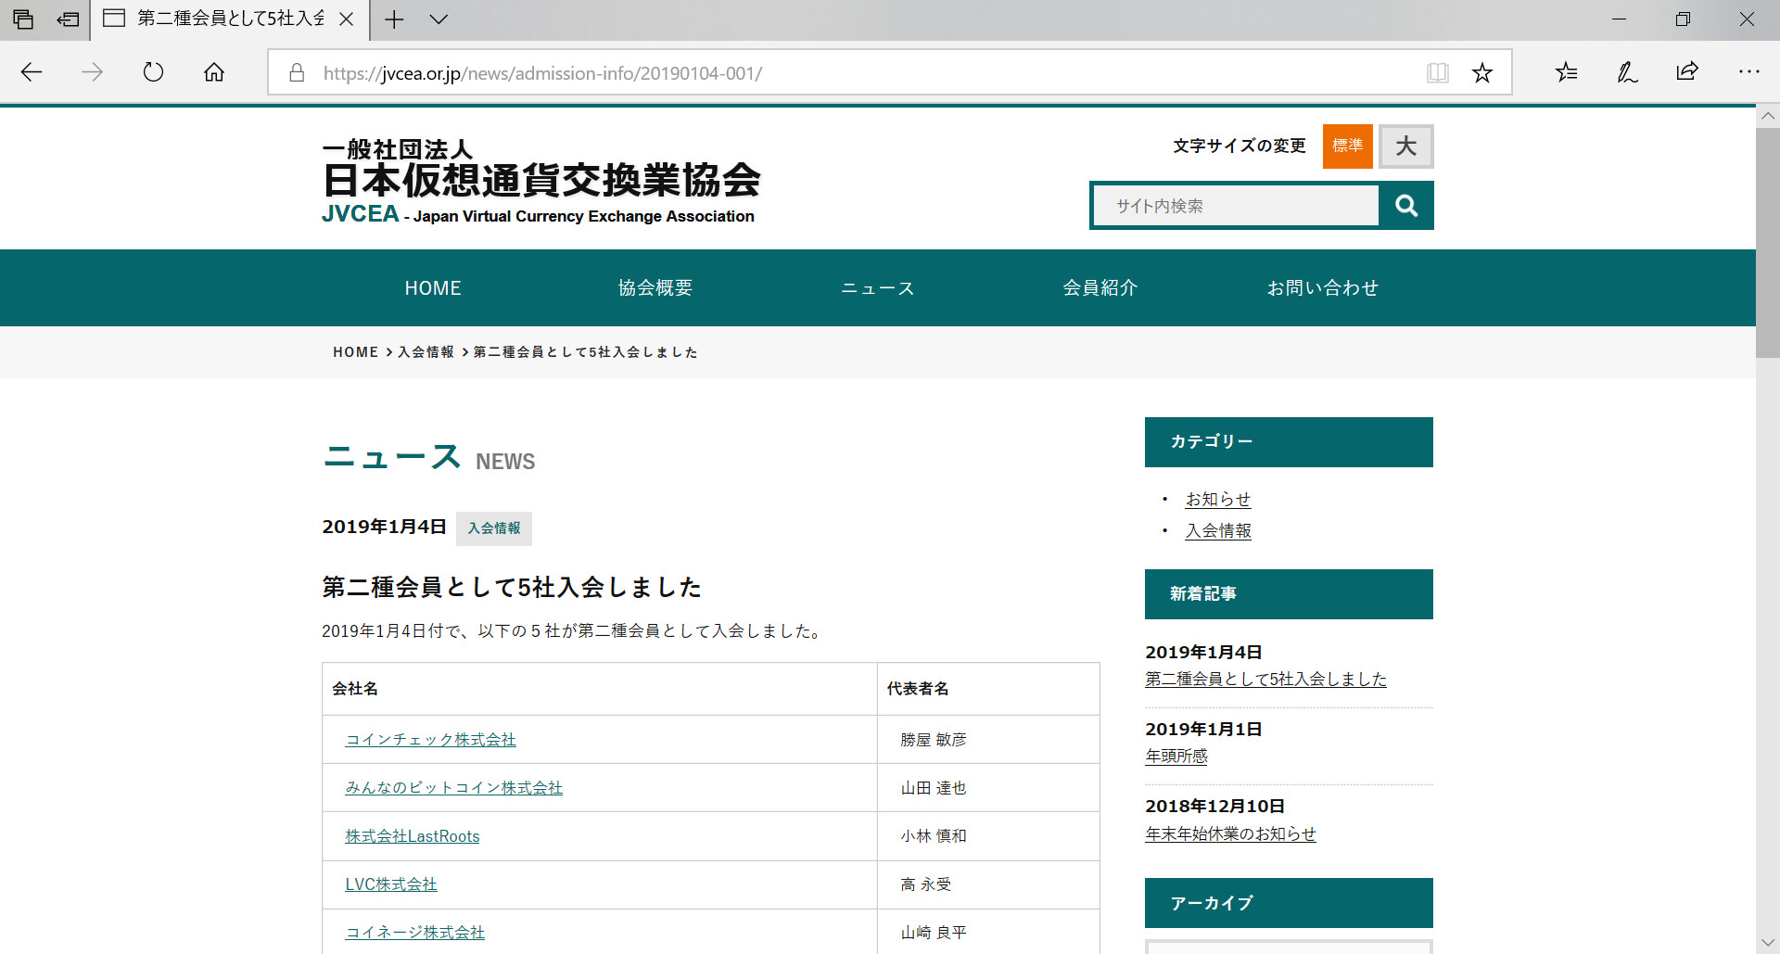Screen dimensions: 1780x954
Task: Click the アーカイブ sidebar heading
Action: 1289,903
